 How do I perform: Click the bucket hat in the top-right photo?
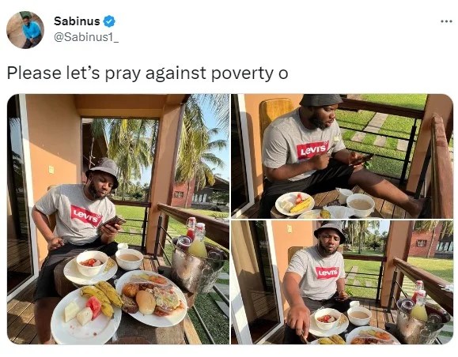coord(320,100)
